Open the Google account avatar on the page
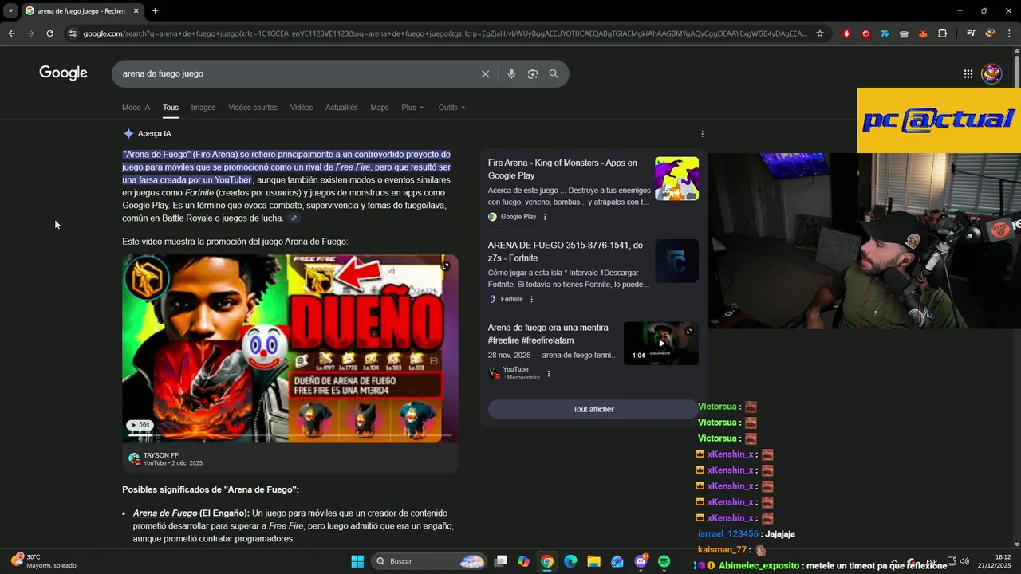Viewport: 1021px width, 574px height. point(991,73)
